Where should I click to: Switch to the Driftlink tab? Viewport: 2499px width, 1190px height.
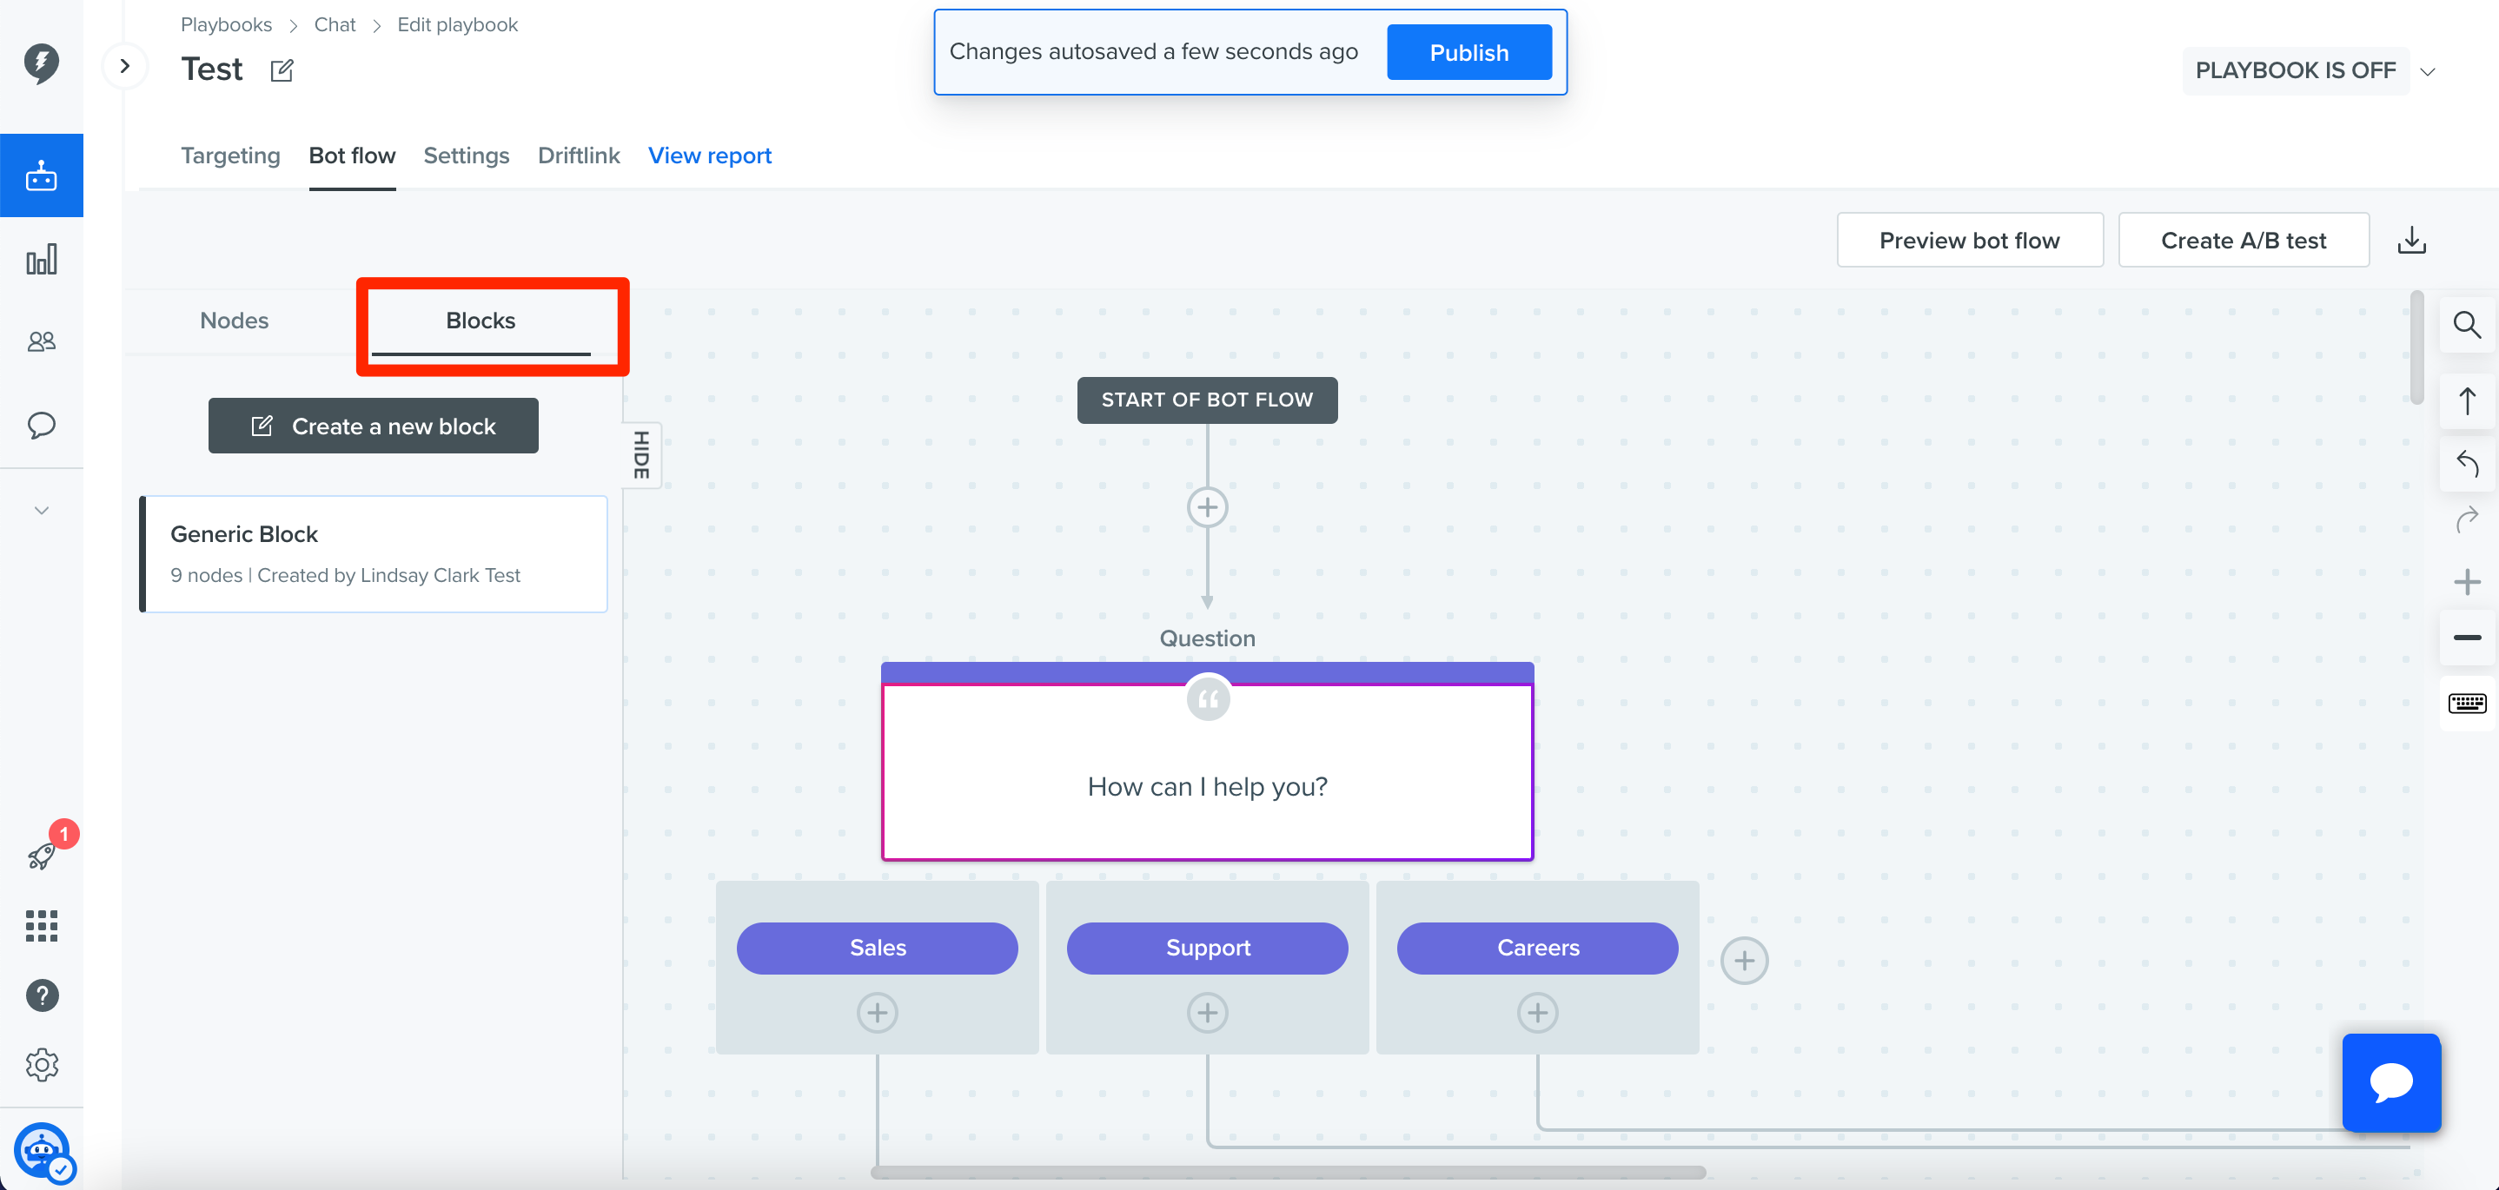point(578,155)
